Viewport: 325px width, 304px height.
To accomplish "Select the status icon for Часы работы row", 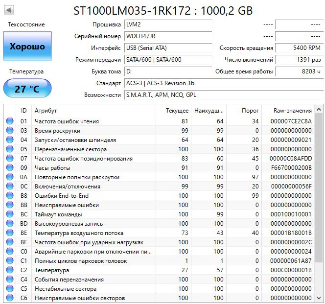I will tap(9, 168).
